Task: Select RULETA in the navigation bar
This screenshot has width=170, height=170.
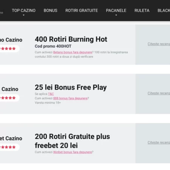Action: 142,11
